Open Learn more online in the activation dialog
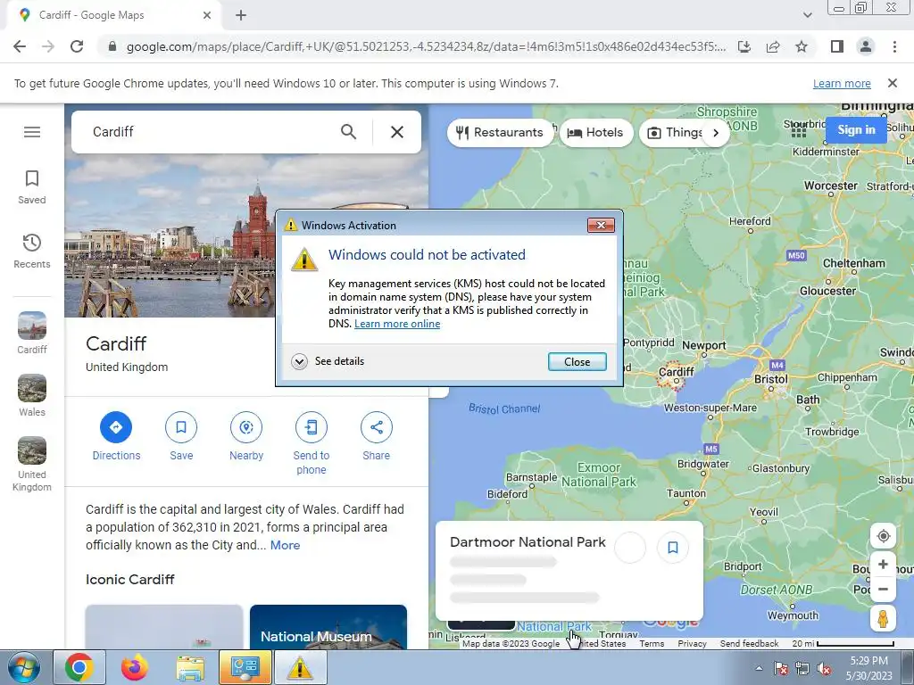 pyautogui.click(x=397, y=324)
